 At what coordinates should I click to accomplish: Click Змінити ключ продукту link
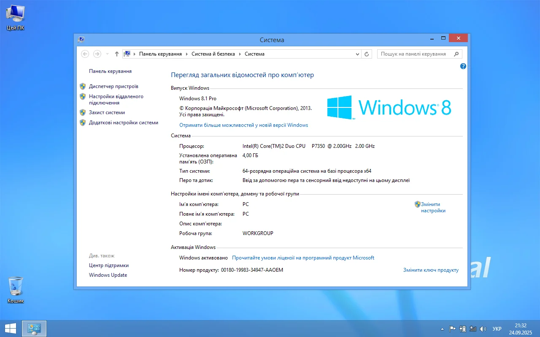pyautogui.click(x=431, y=270)
